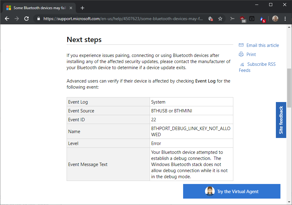Open the Site feedback side tab
This screenshot has width=292, height=205.
pos(281,120)
